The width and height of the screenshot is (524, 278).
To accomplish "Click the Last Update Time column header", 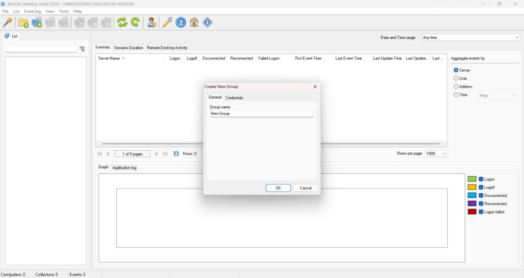I will 387,58.
